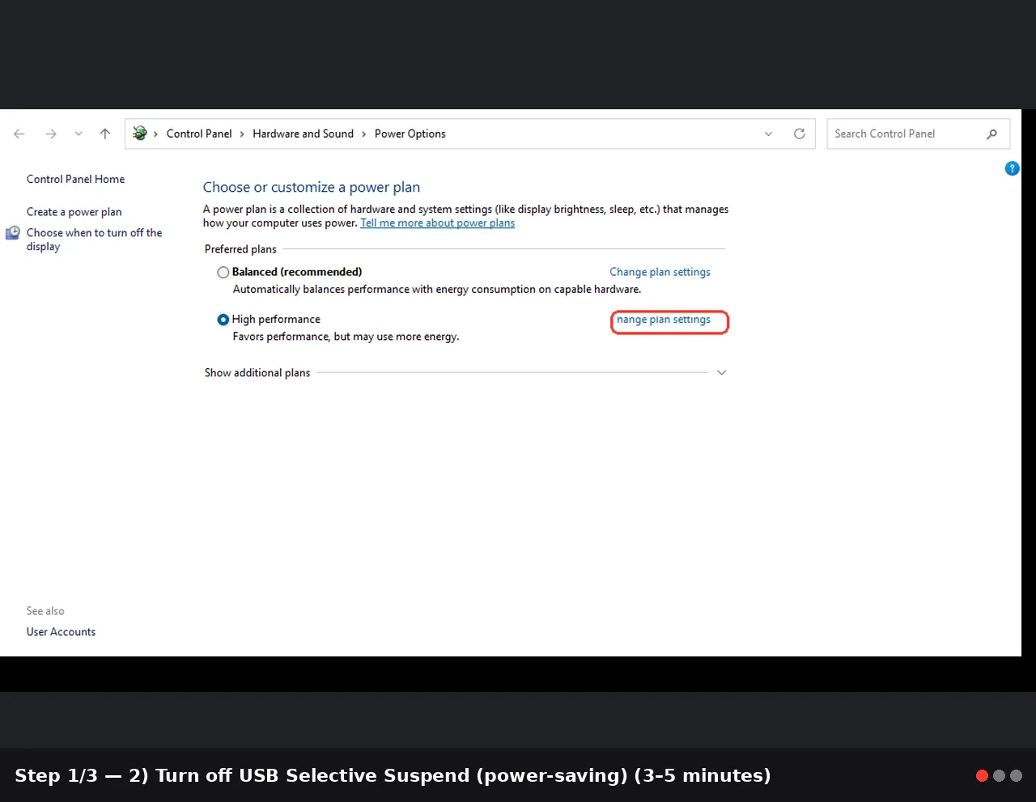Open address bar history dropdown

point(769,134)
